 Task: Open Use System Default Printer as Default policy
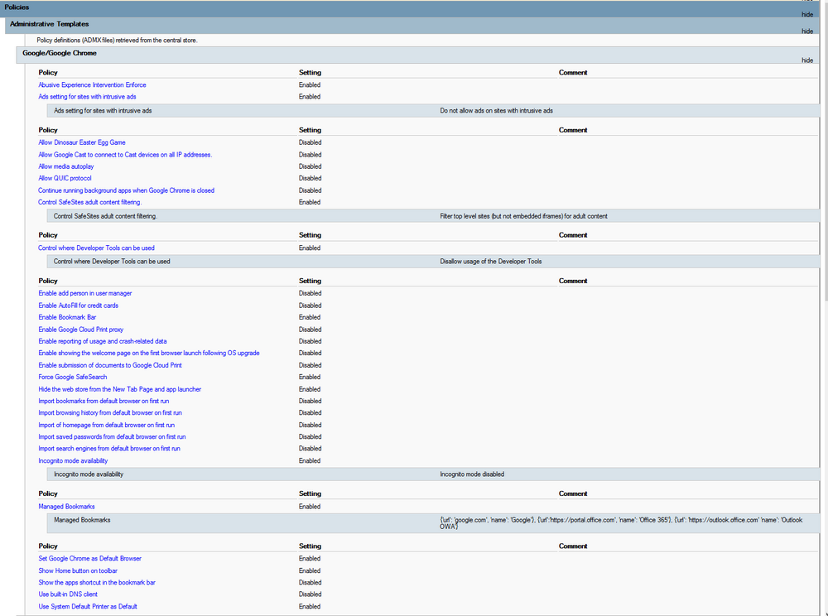coord(88,606)
